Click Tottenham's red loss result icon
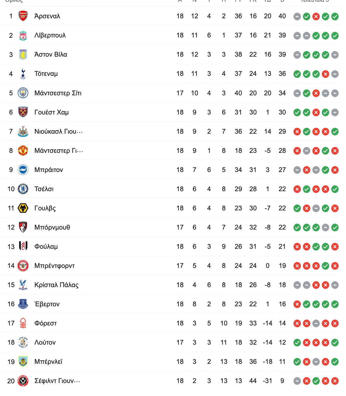This screenshot has height=396, width=346. pos(325,74)
